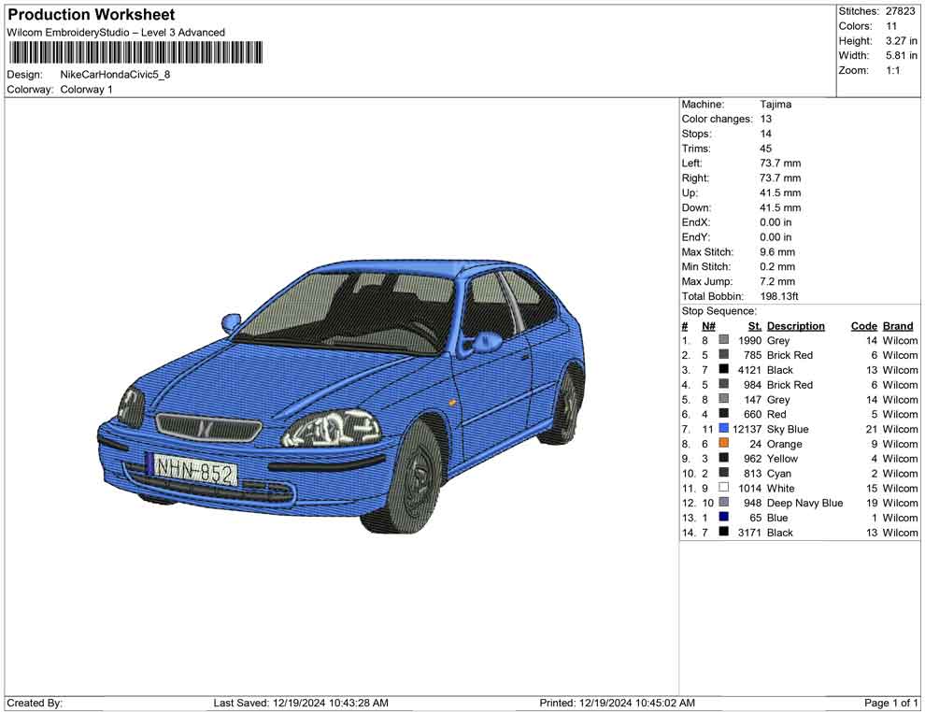Click the Orange swatch in the stop sequence

722,444
